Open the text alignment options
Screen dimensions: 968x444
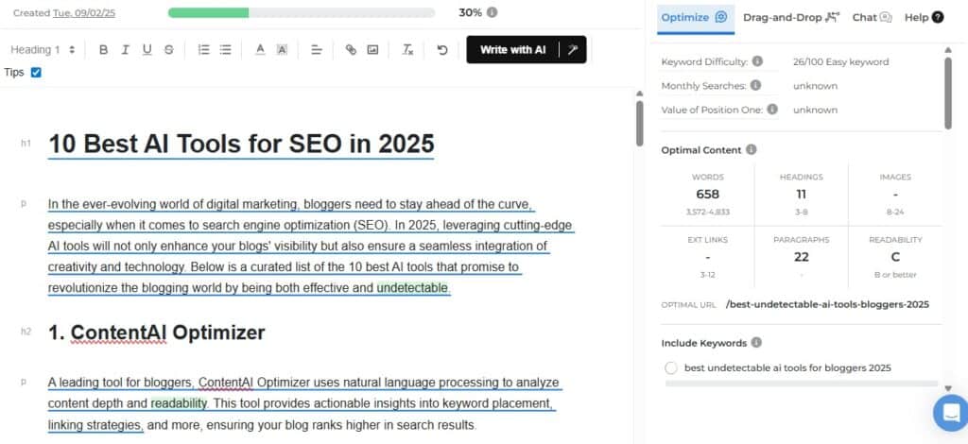317,50
